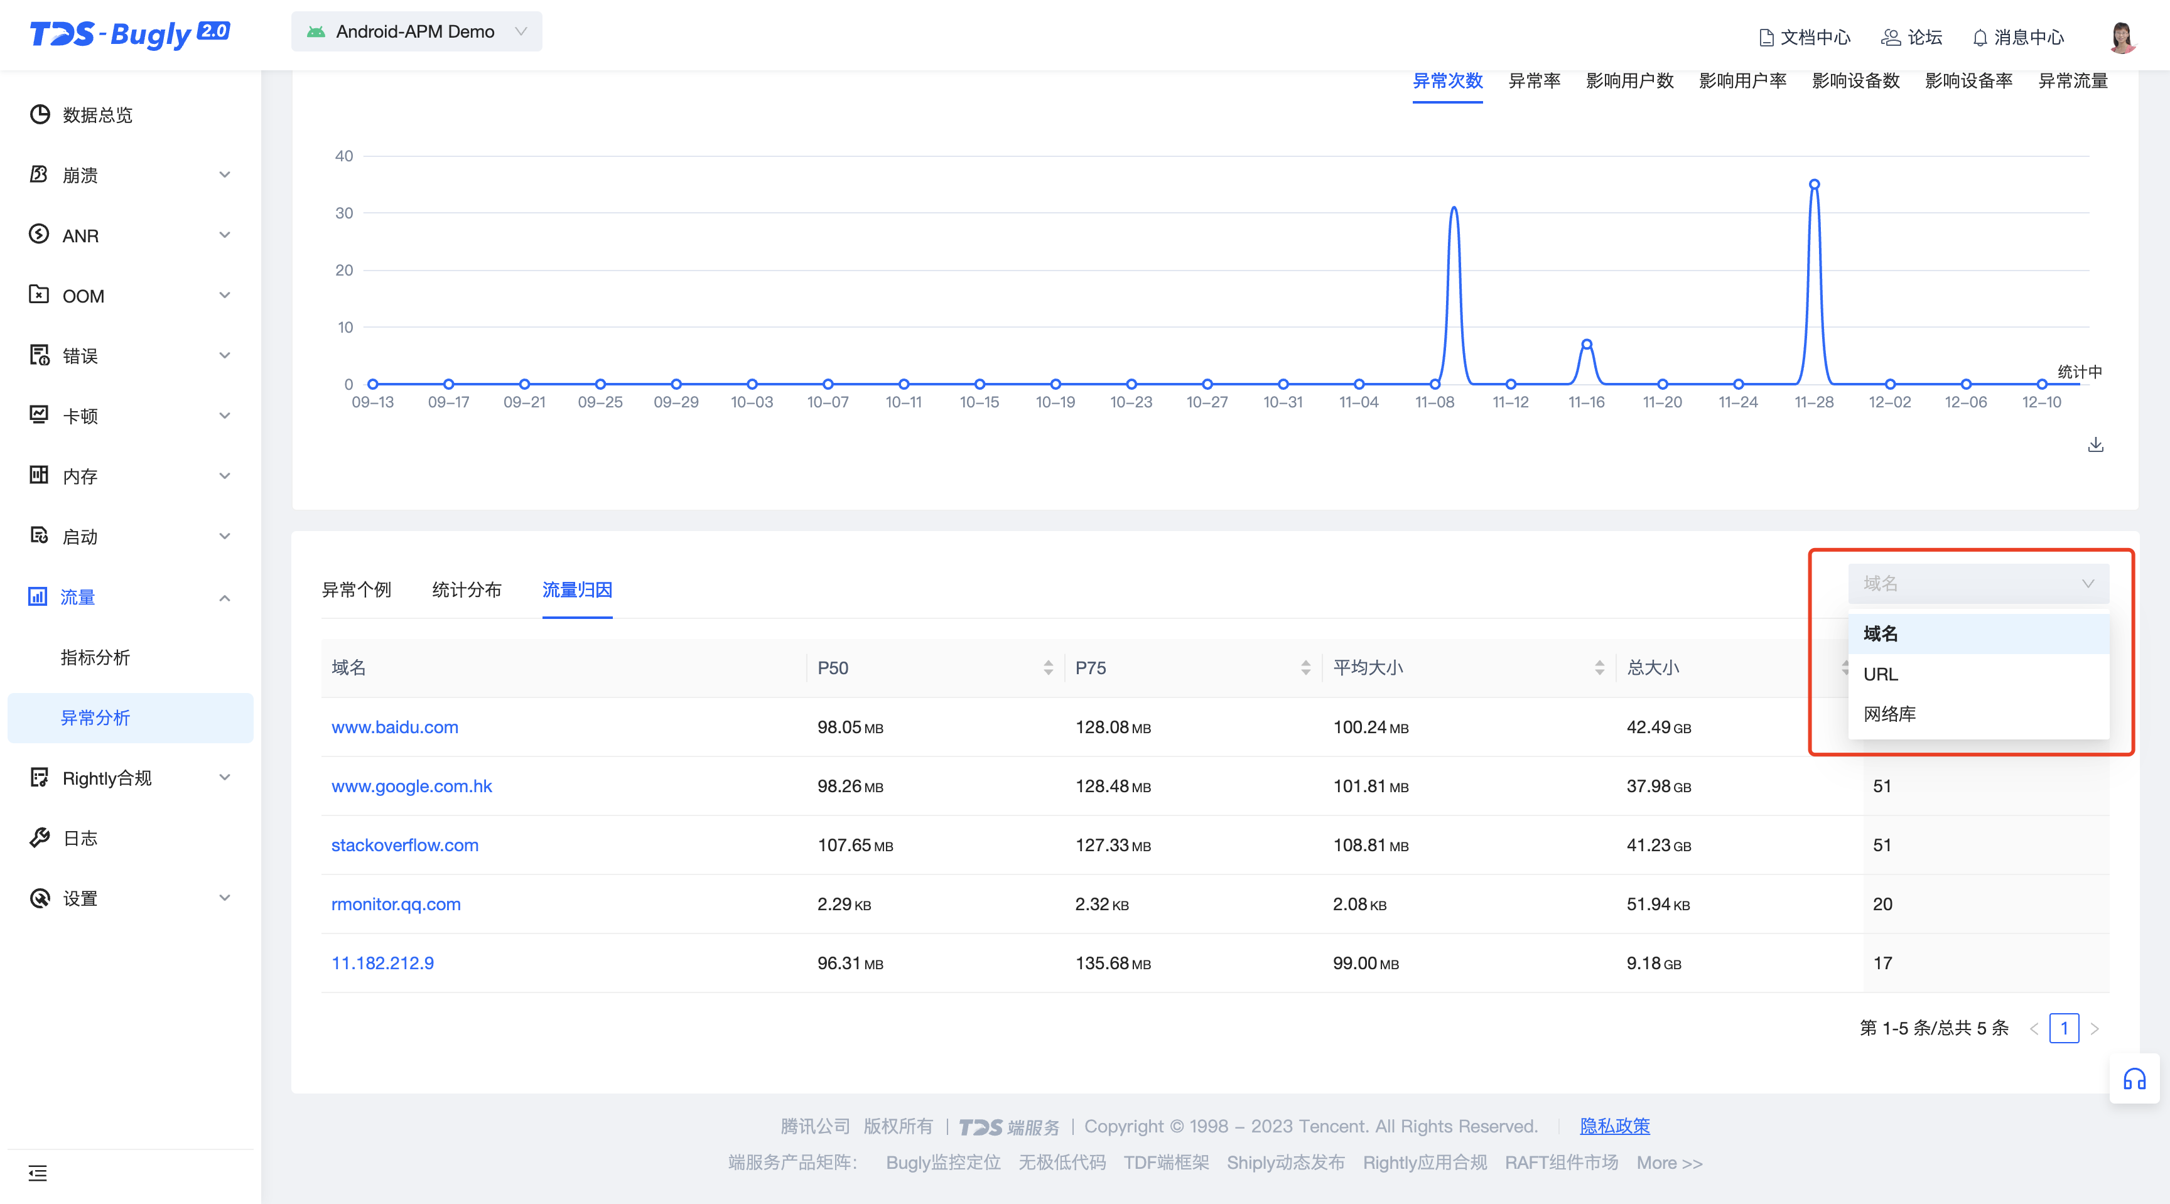2170x1204 pixels.
Task: Open the rmonitor.qq.com domain link
Action: coord(396,905)
